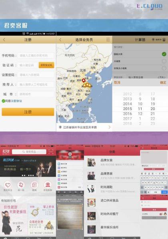Viewport: 168px width, 239px height.
Task: Click the QQ penguin login icon
Action: click(165, 214)
